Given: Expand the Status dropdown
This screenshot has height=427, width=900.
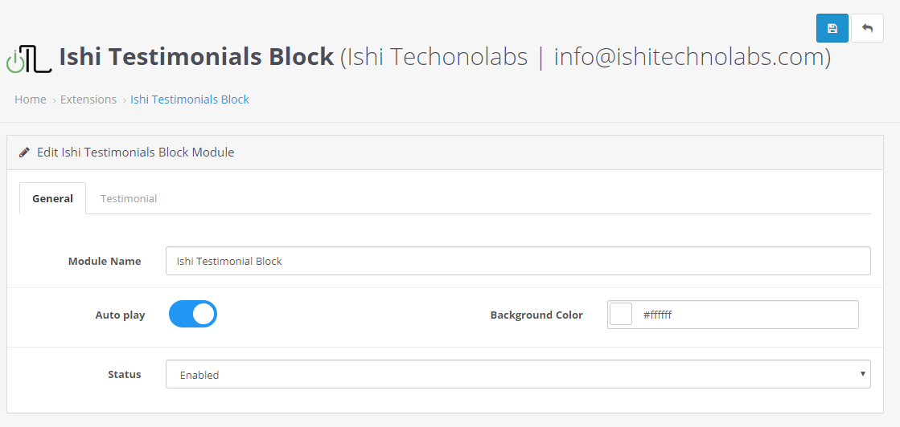Looking at the screenshot, I should tap(518, 374).
